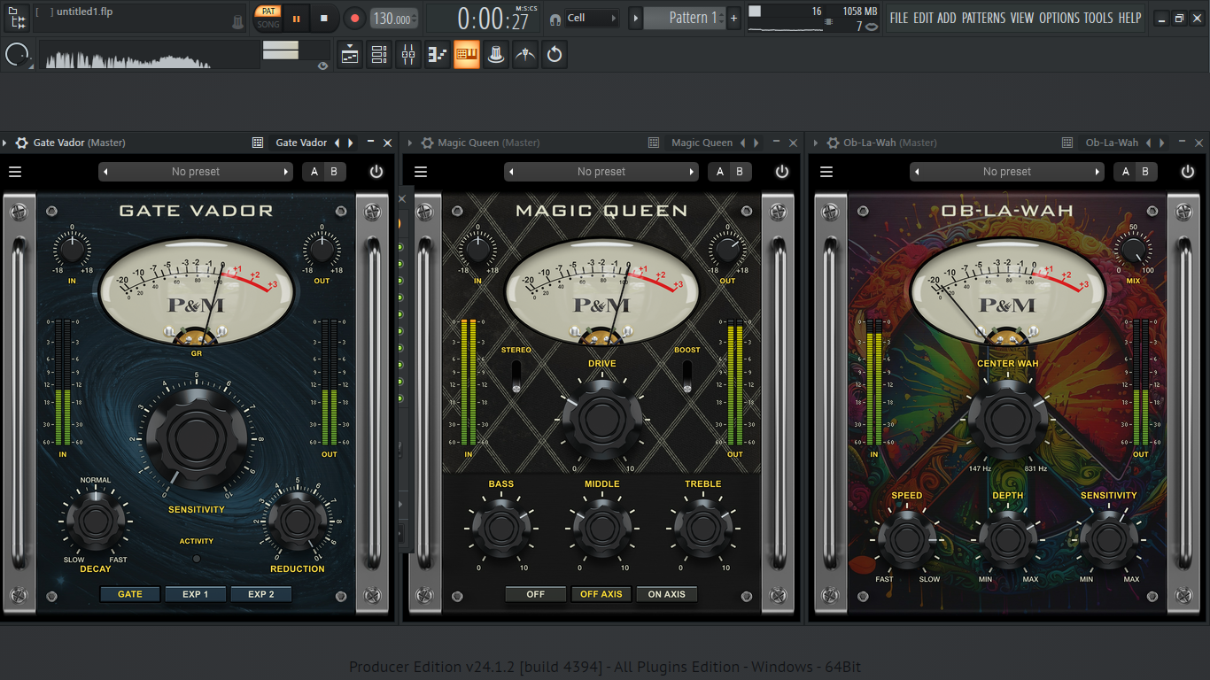Click the knob icon beside untitled1.flp

click(x=237, y=22)
